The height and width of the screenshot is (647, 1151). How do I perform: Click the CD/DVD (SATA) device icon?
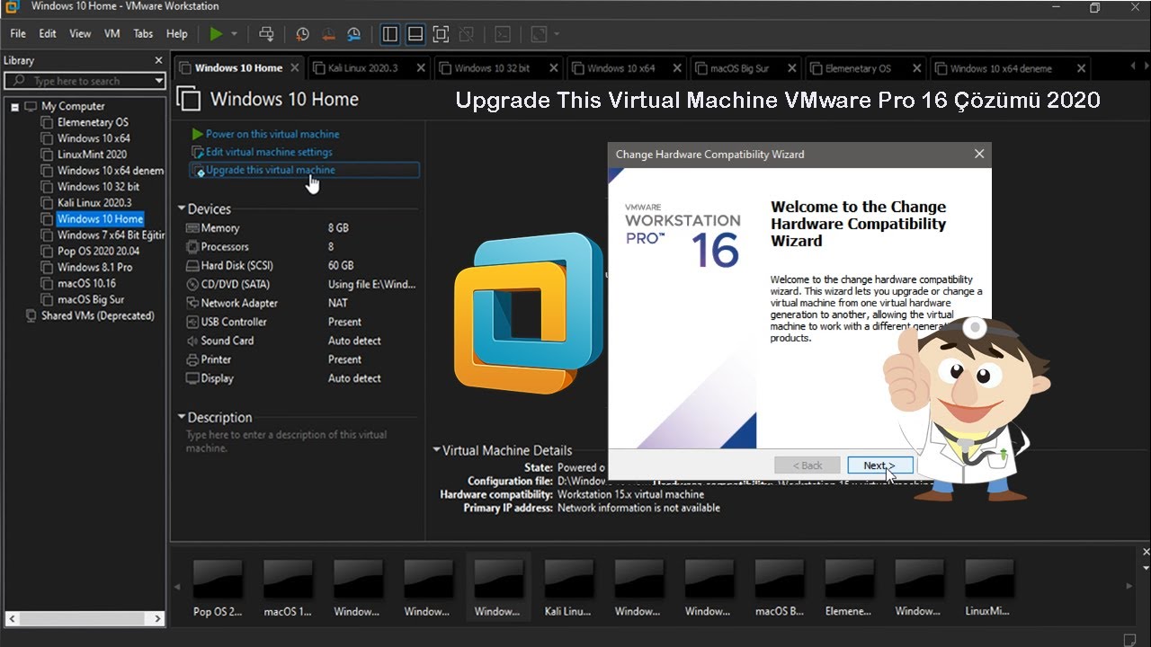tap(192, 285)
